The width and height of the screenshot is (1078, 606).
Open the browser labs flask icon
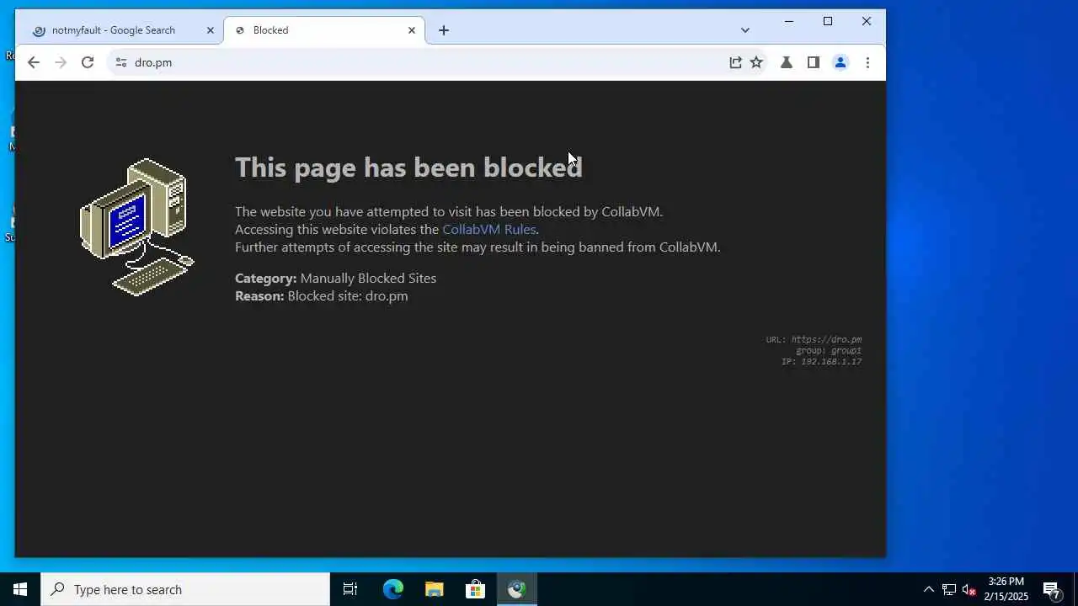pyautogui.click(x=787, y=62)
